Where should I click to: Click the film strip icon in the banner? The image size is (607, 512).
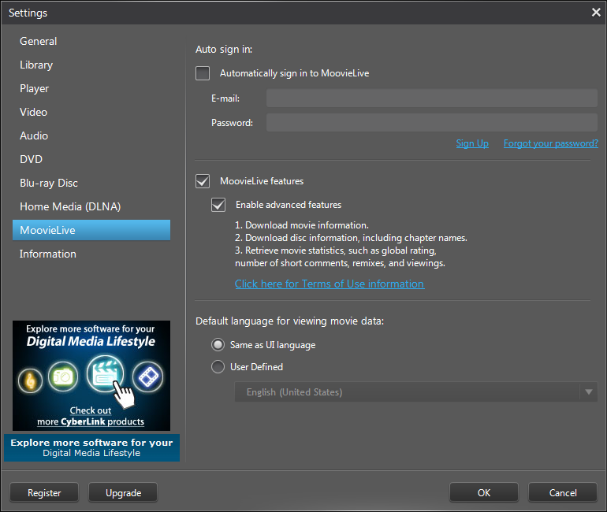[147, 377]
